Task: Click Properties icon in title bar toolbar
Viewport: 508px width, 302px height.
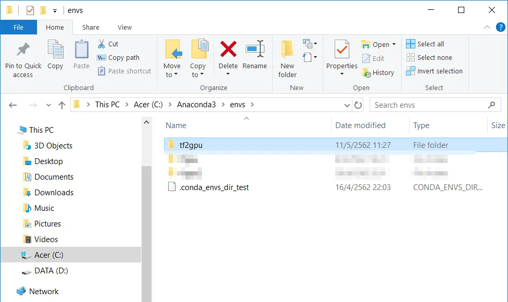Action: [x=30, y=10]
